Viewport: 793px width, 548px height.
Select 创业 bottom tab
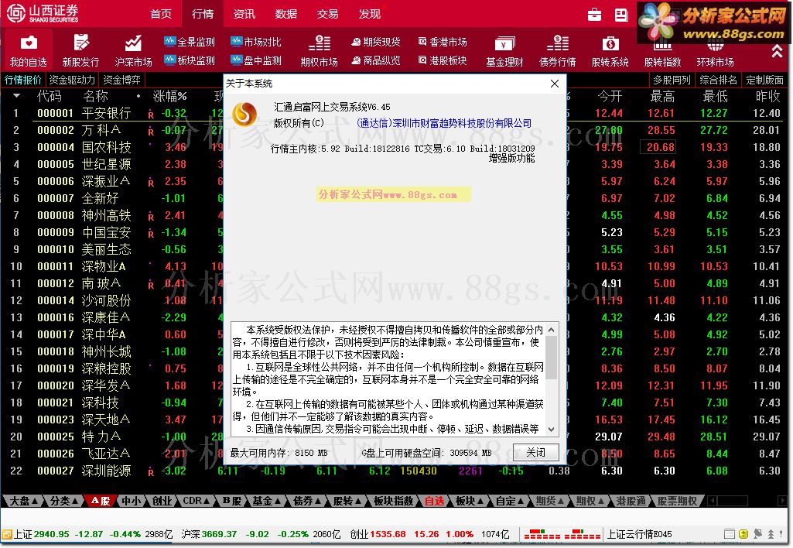162,501
